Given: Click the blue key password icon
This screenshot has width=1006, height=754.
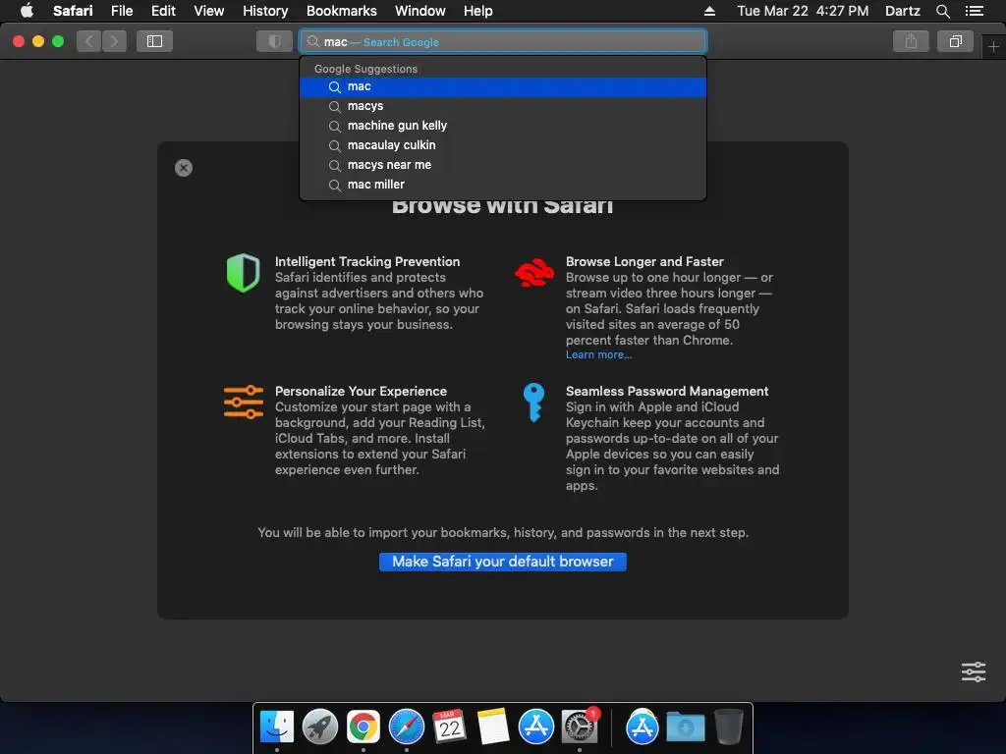Looking at the screenshot, I should [533, 403].
